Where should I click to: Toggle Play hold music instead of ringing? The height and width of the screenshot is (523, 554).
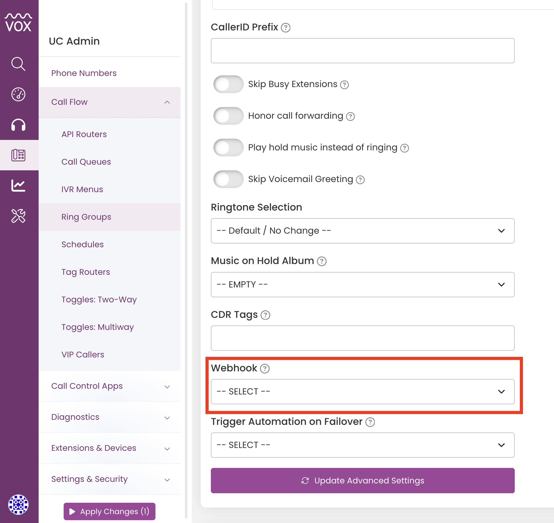[x=228, y=148]
